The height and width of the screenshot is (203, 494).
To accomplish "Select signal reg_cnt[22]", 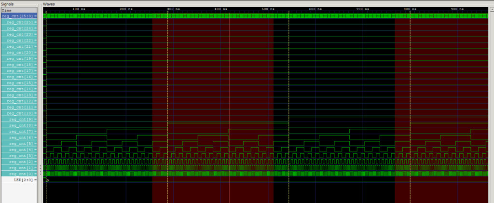I will 19,41.
